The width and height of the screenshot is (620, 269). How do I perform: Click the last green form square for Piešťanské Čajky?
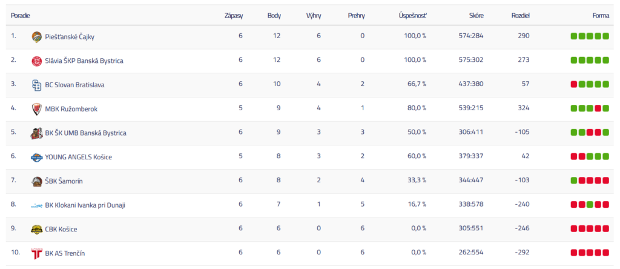click(x=605, y=36)
